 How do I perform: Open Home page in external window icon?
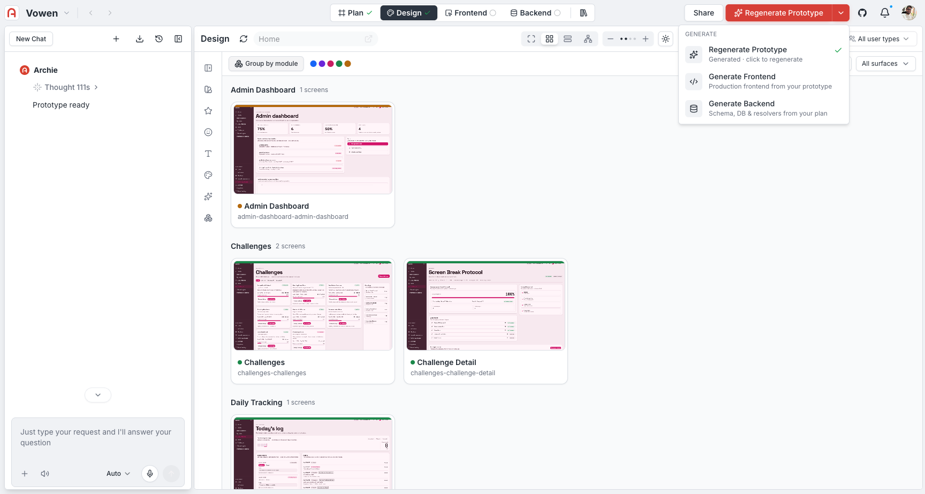(368, 39)
